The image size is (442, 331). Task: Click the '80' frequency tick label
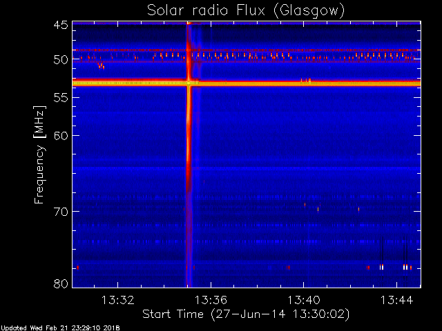click(x=61, y=283)
